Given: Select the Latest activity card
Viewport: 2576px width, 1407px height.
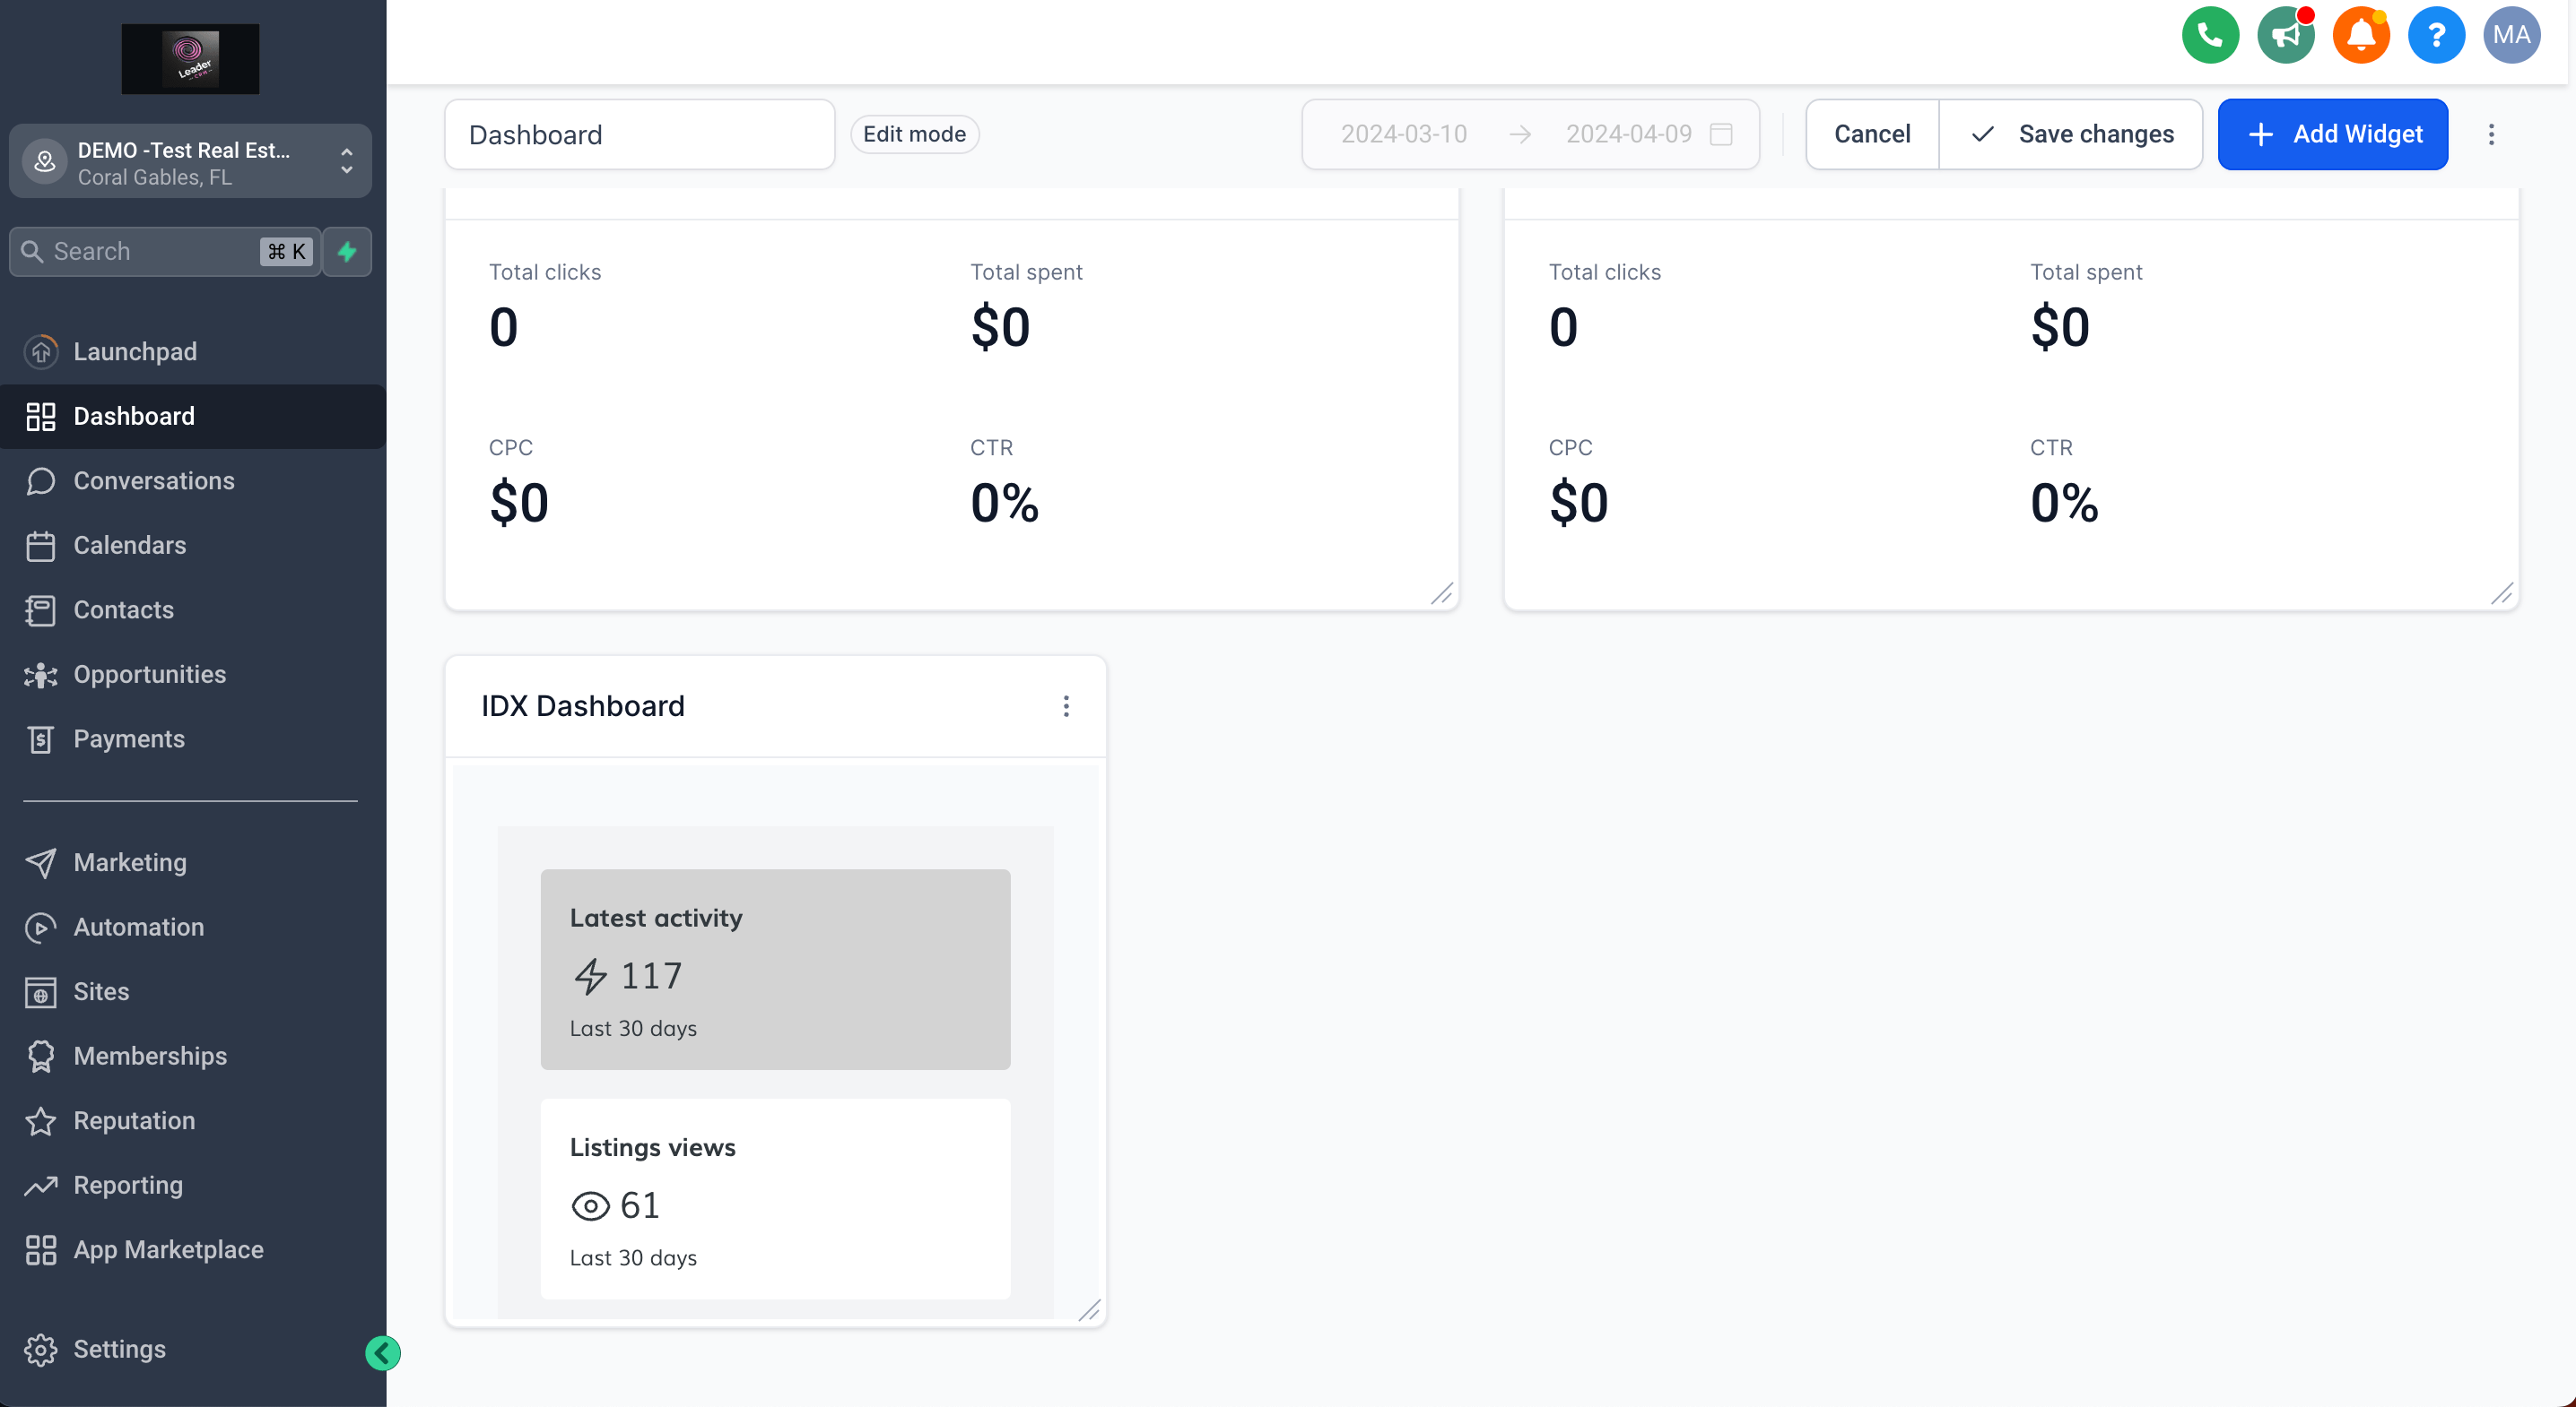Looking at the screenshot, I should pyautogui.click(x=775, y=968).
